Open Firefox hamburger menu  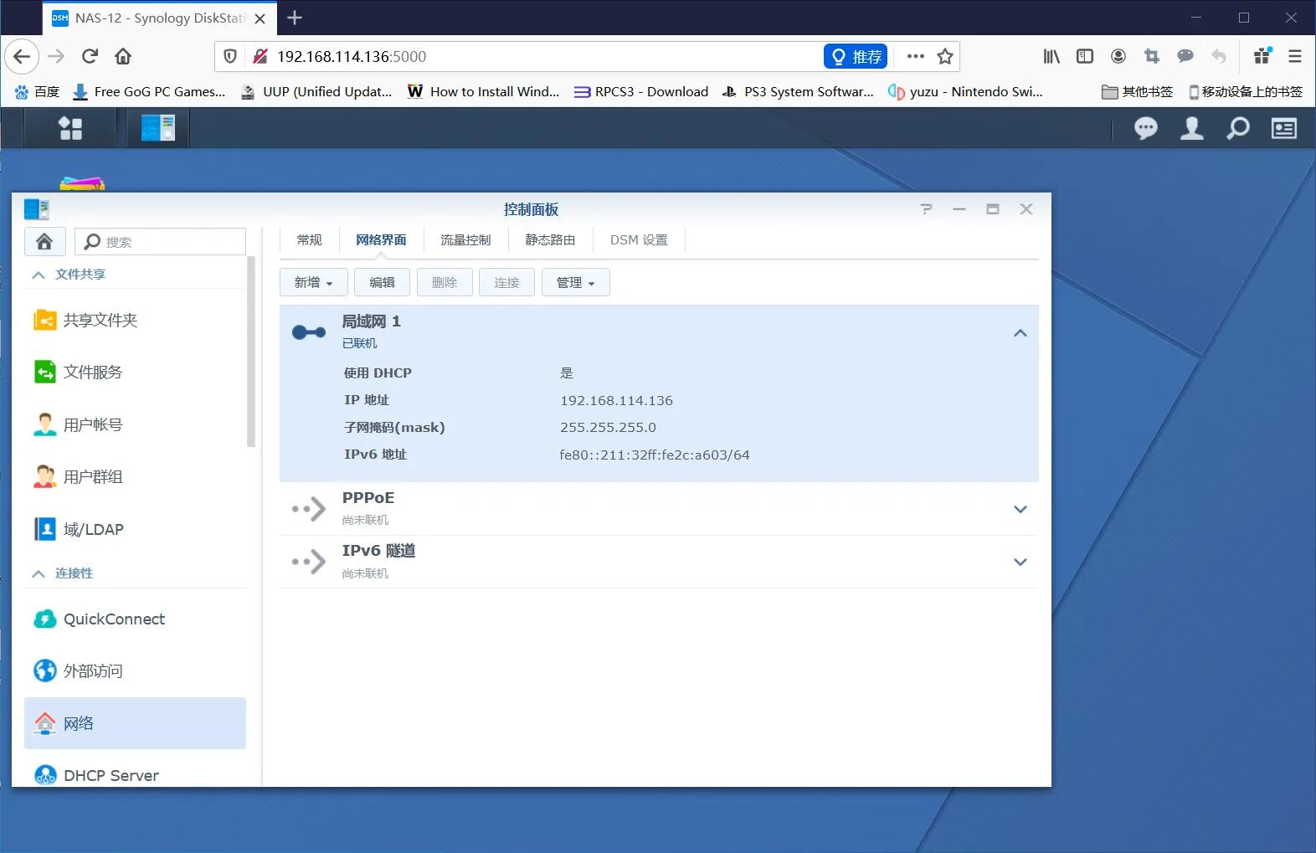pyautogui.click(x=1294, y=56)
